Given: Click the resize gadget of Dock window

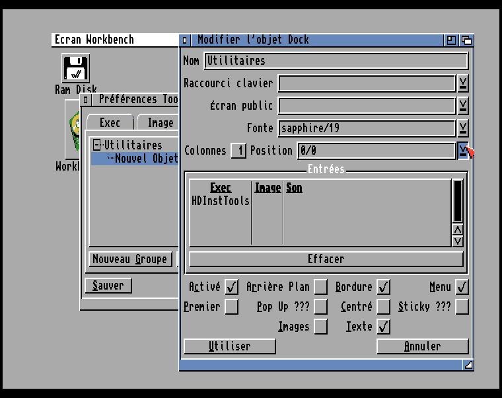Looking at the screenshot, I should [x=468, y=364].
